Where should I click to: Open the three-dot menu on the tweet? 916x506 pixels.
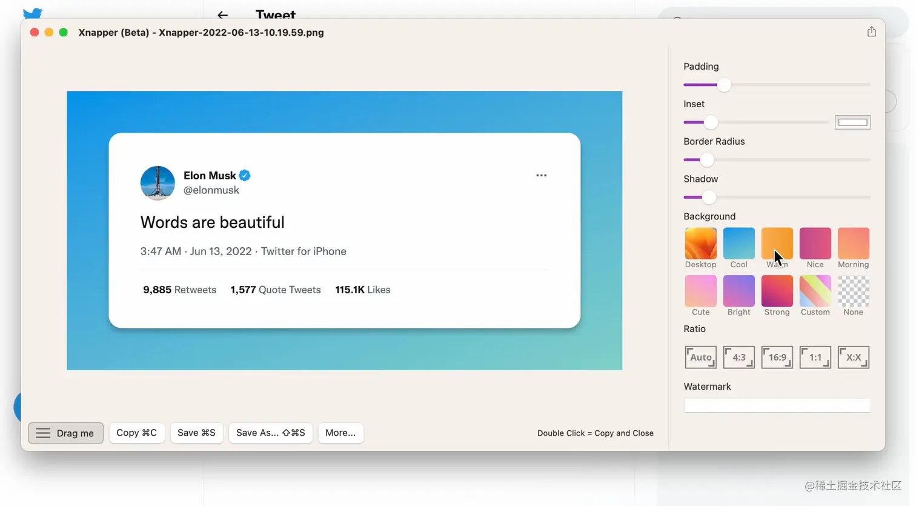(541, 175)
